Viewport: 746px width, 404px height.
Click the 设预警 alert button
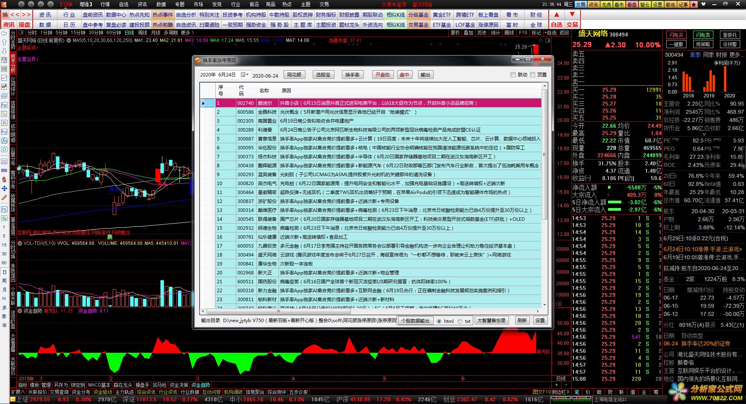(x=730, y=44)
